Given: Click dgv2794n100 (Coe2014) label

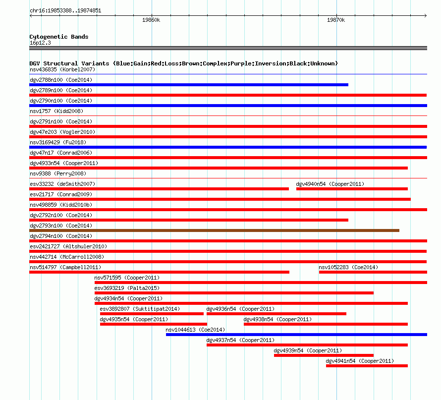Looking at the screenshot, I should (x=61, y=236).
